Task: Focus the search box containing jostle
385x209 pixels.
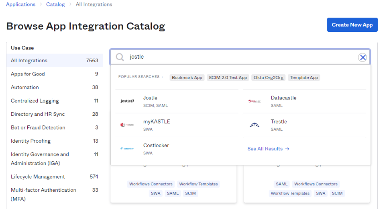Action: (x=240, y=57)
